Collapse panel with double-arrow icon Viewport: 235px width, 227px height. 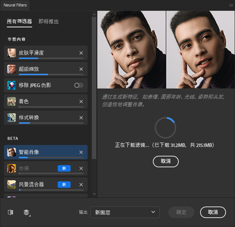pos(231,5)
